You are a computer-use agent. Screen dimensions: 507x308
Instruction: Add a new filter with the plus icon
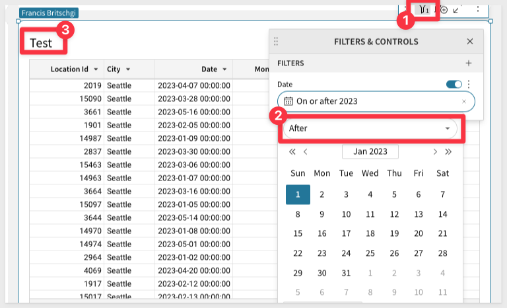(x=469, y=63)
